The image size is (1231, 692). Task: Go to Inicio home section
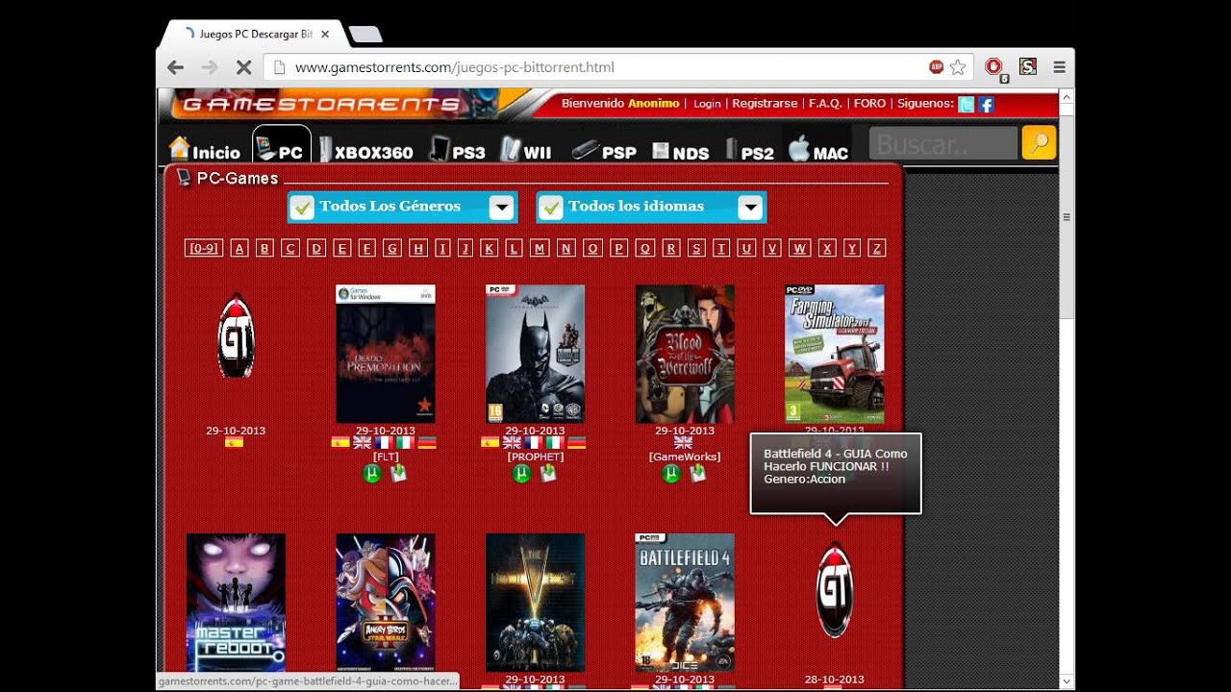coord(205,149)
